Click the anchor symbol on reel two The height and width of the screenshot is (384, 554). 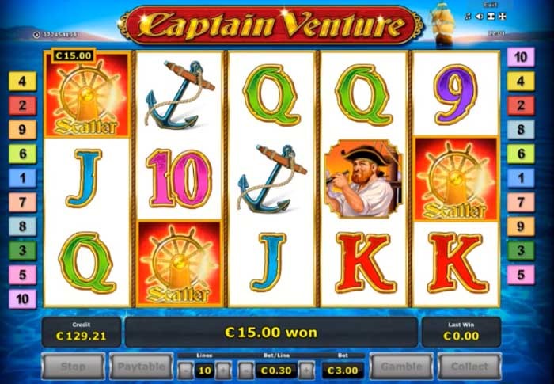point(180,95)
